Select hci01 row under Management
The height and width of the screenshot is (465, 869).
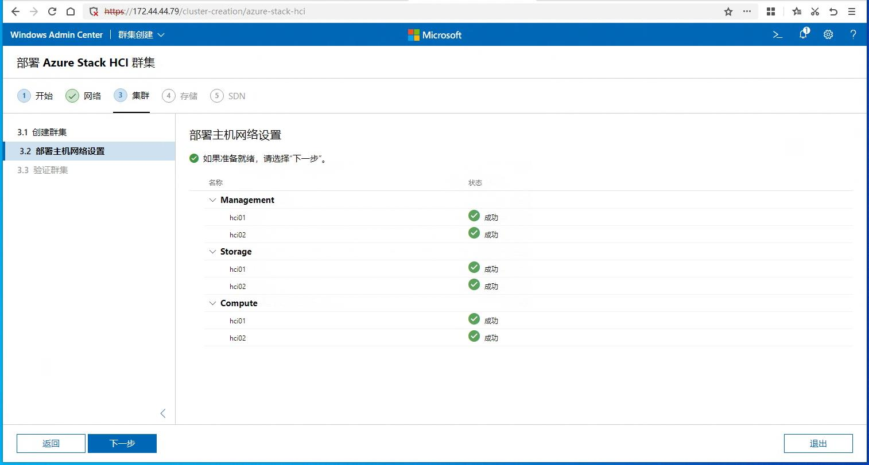(529, 217)
